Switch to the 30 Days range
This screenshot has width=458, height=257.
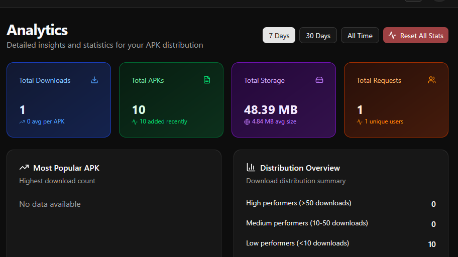pyautogui.click(x=318, y=36)
